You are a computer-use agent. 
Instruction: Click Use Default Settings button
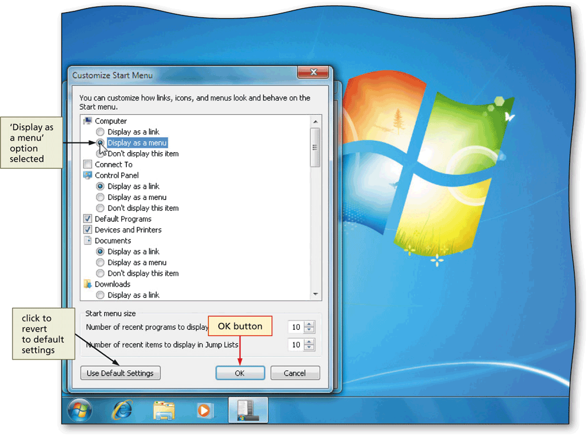pos(121,373)
